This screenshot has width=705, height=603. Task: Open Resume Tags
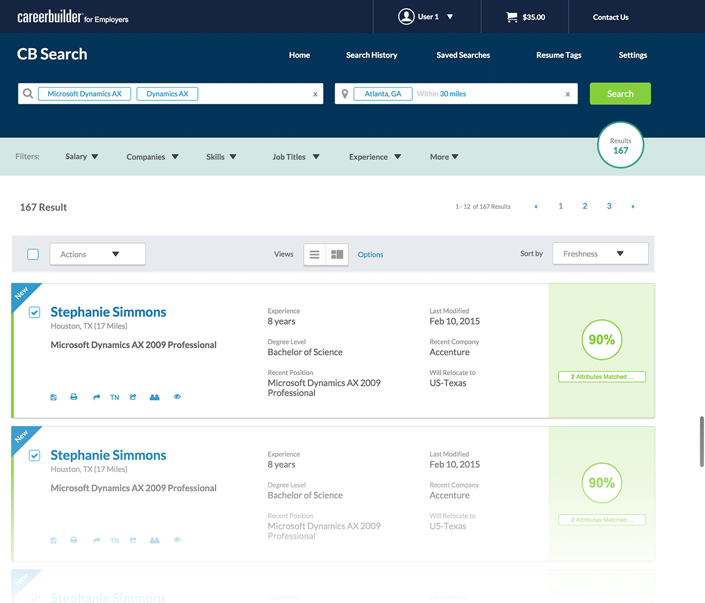559,55
